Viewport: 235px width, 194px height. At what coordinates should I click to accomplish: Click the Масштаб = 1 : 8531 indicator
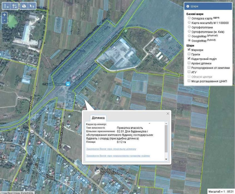(x=221, y=192)
